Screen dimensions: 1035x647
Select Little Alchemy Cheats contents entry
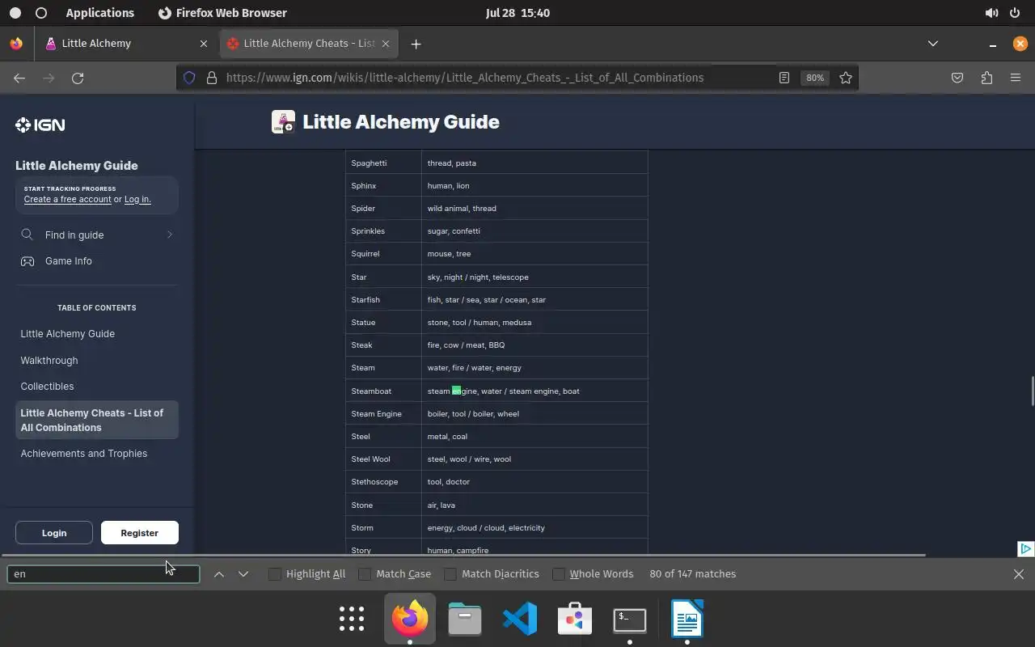tap(97, 421)
